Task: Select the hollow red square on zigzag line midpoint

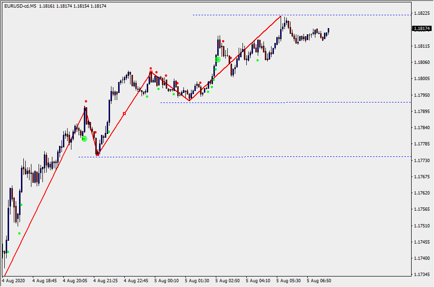Action: click(124, 113)
